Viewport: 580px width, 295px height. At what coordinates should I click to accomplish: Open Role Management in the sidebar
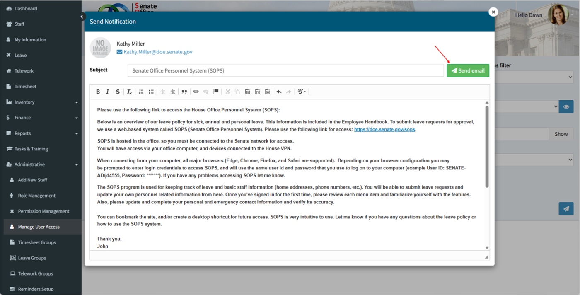36,196
